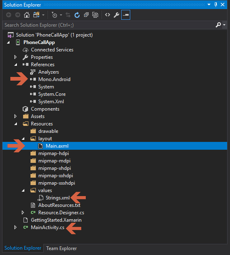230x255 pixels.
Task: Open the Solution Explorer window options dropdown
Action: point(209,5)
